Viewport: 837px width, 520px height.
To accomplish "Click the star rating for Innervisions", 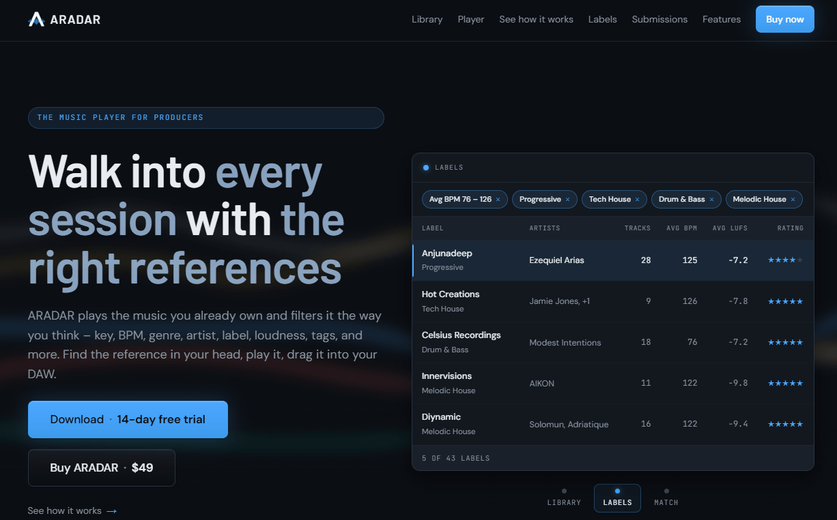I will pos(785,383).
